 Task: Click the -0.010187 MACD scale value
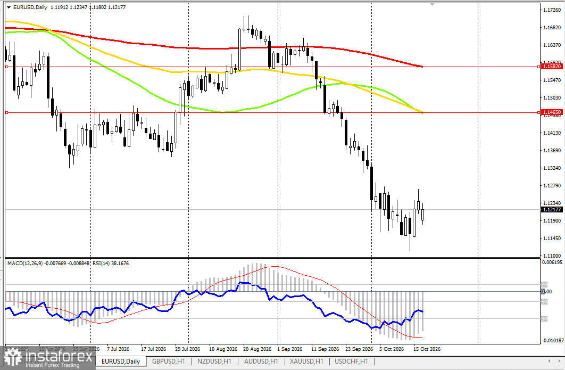coord(552,340)
